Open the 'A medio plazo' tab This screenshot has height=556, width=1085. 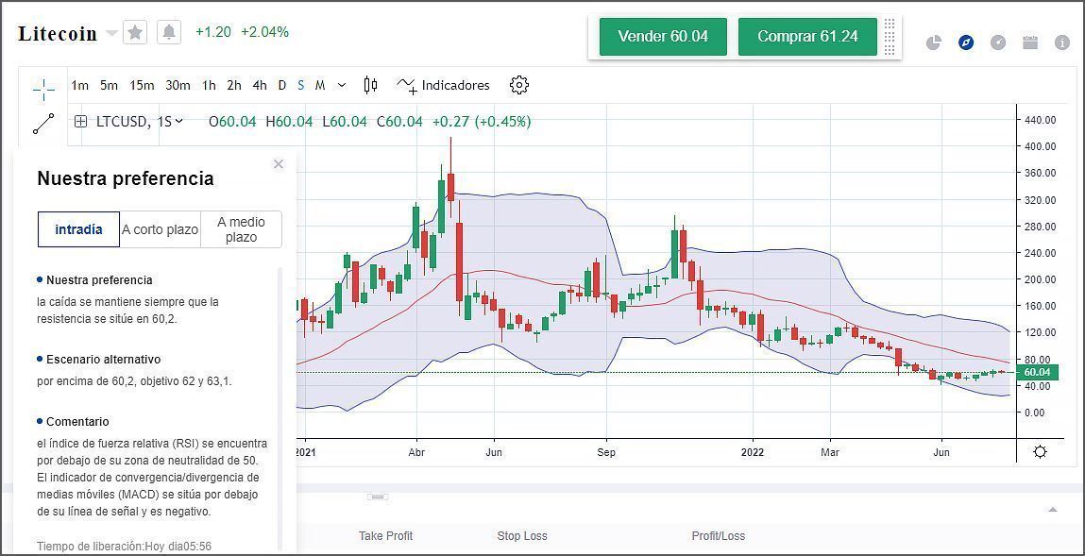[x=241, y=229]
